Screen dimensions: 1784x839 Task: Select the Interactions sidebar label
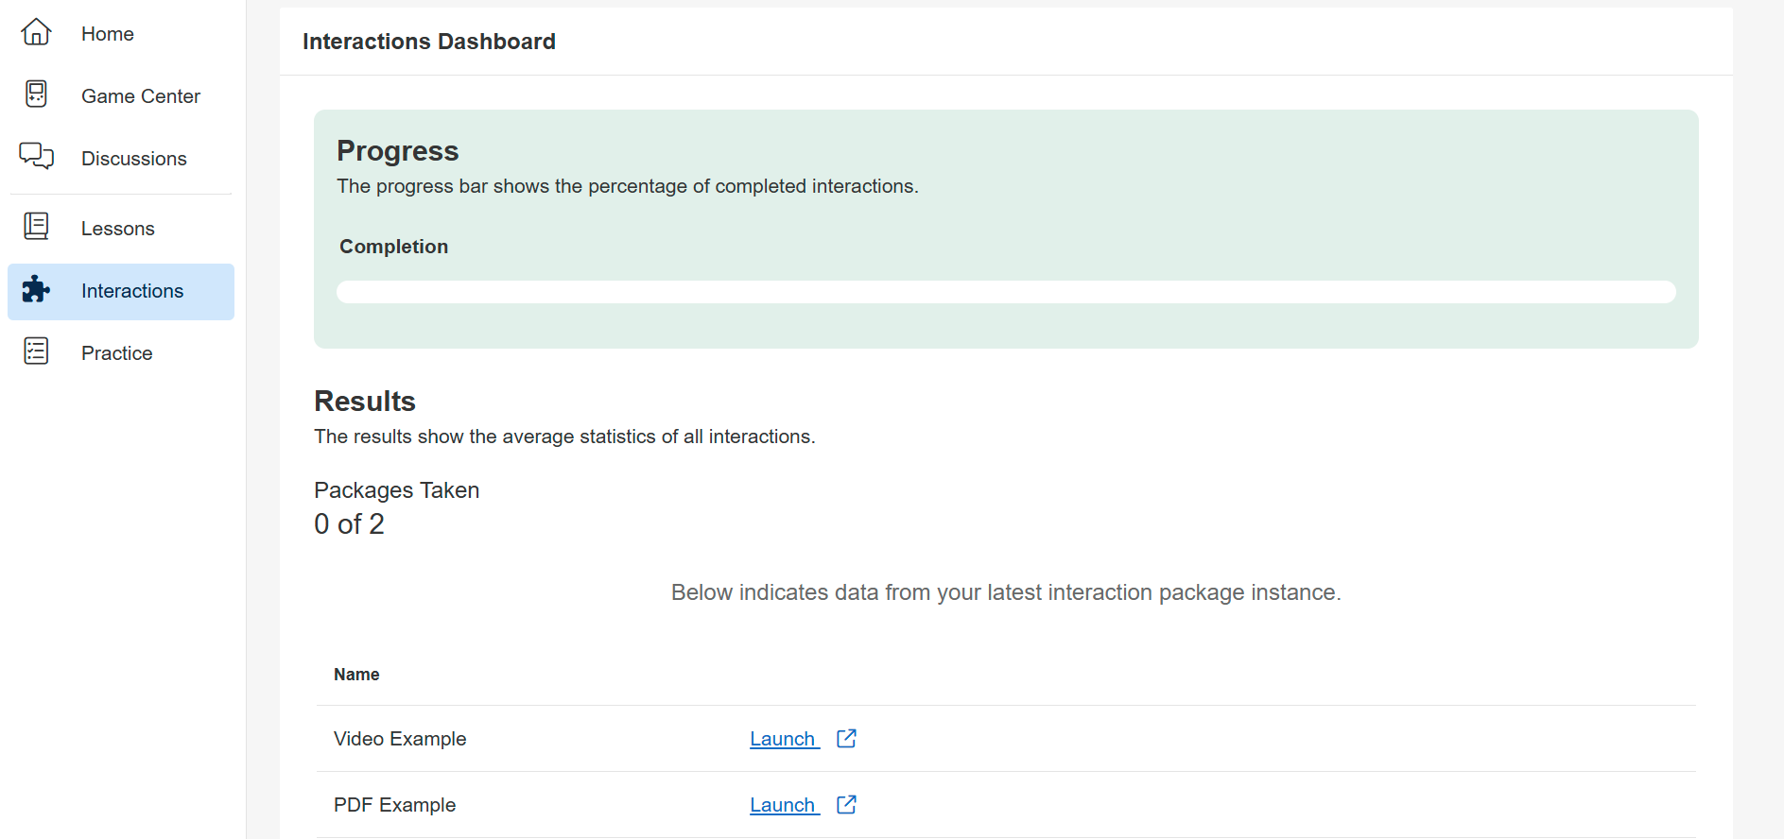point(132,291)
